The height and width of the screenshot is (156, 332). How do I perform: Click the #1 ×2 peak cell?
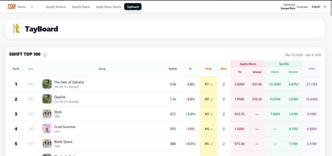209,84
